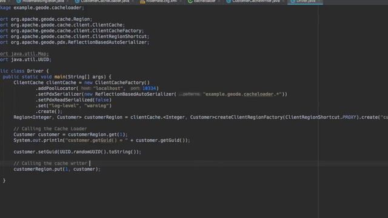
Task: Click the clientCache variable declaration
Action: click(61, 82)
